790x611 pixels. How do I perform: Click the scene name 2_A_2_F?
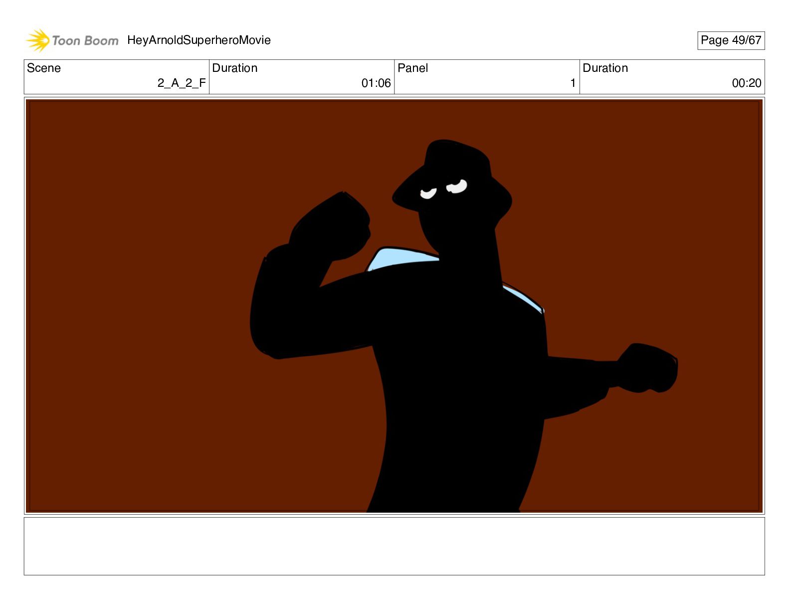[x=182, y=83]
